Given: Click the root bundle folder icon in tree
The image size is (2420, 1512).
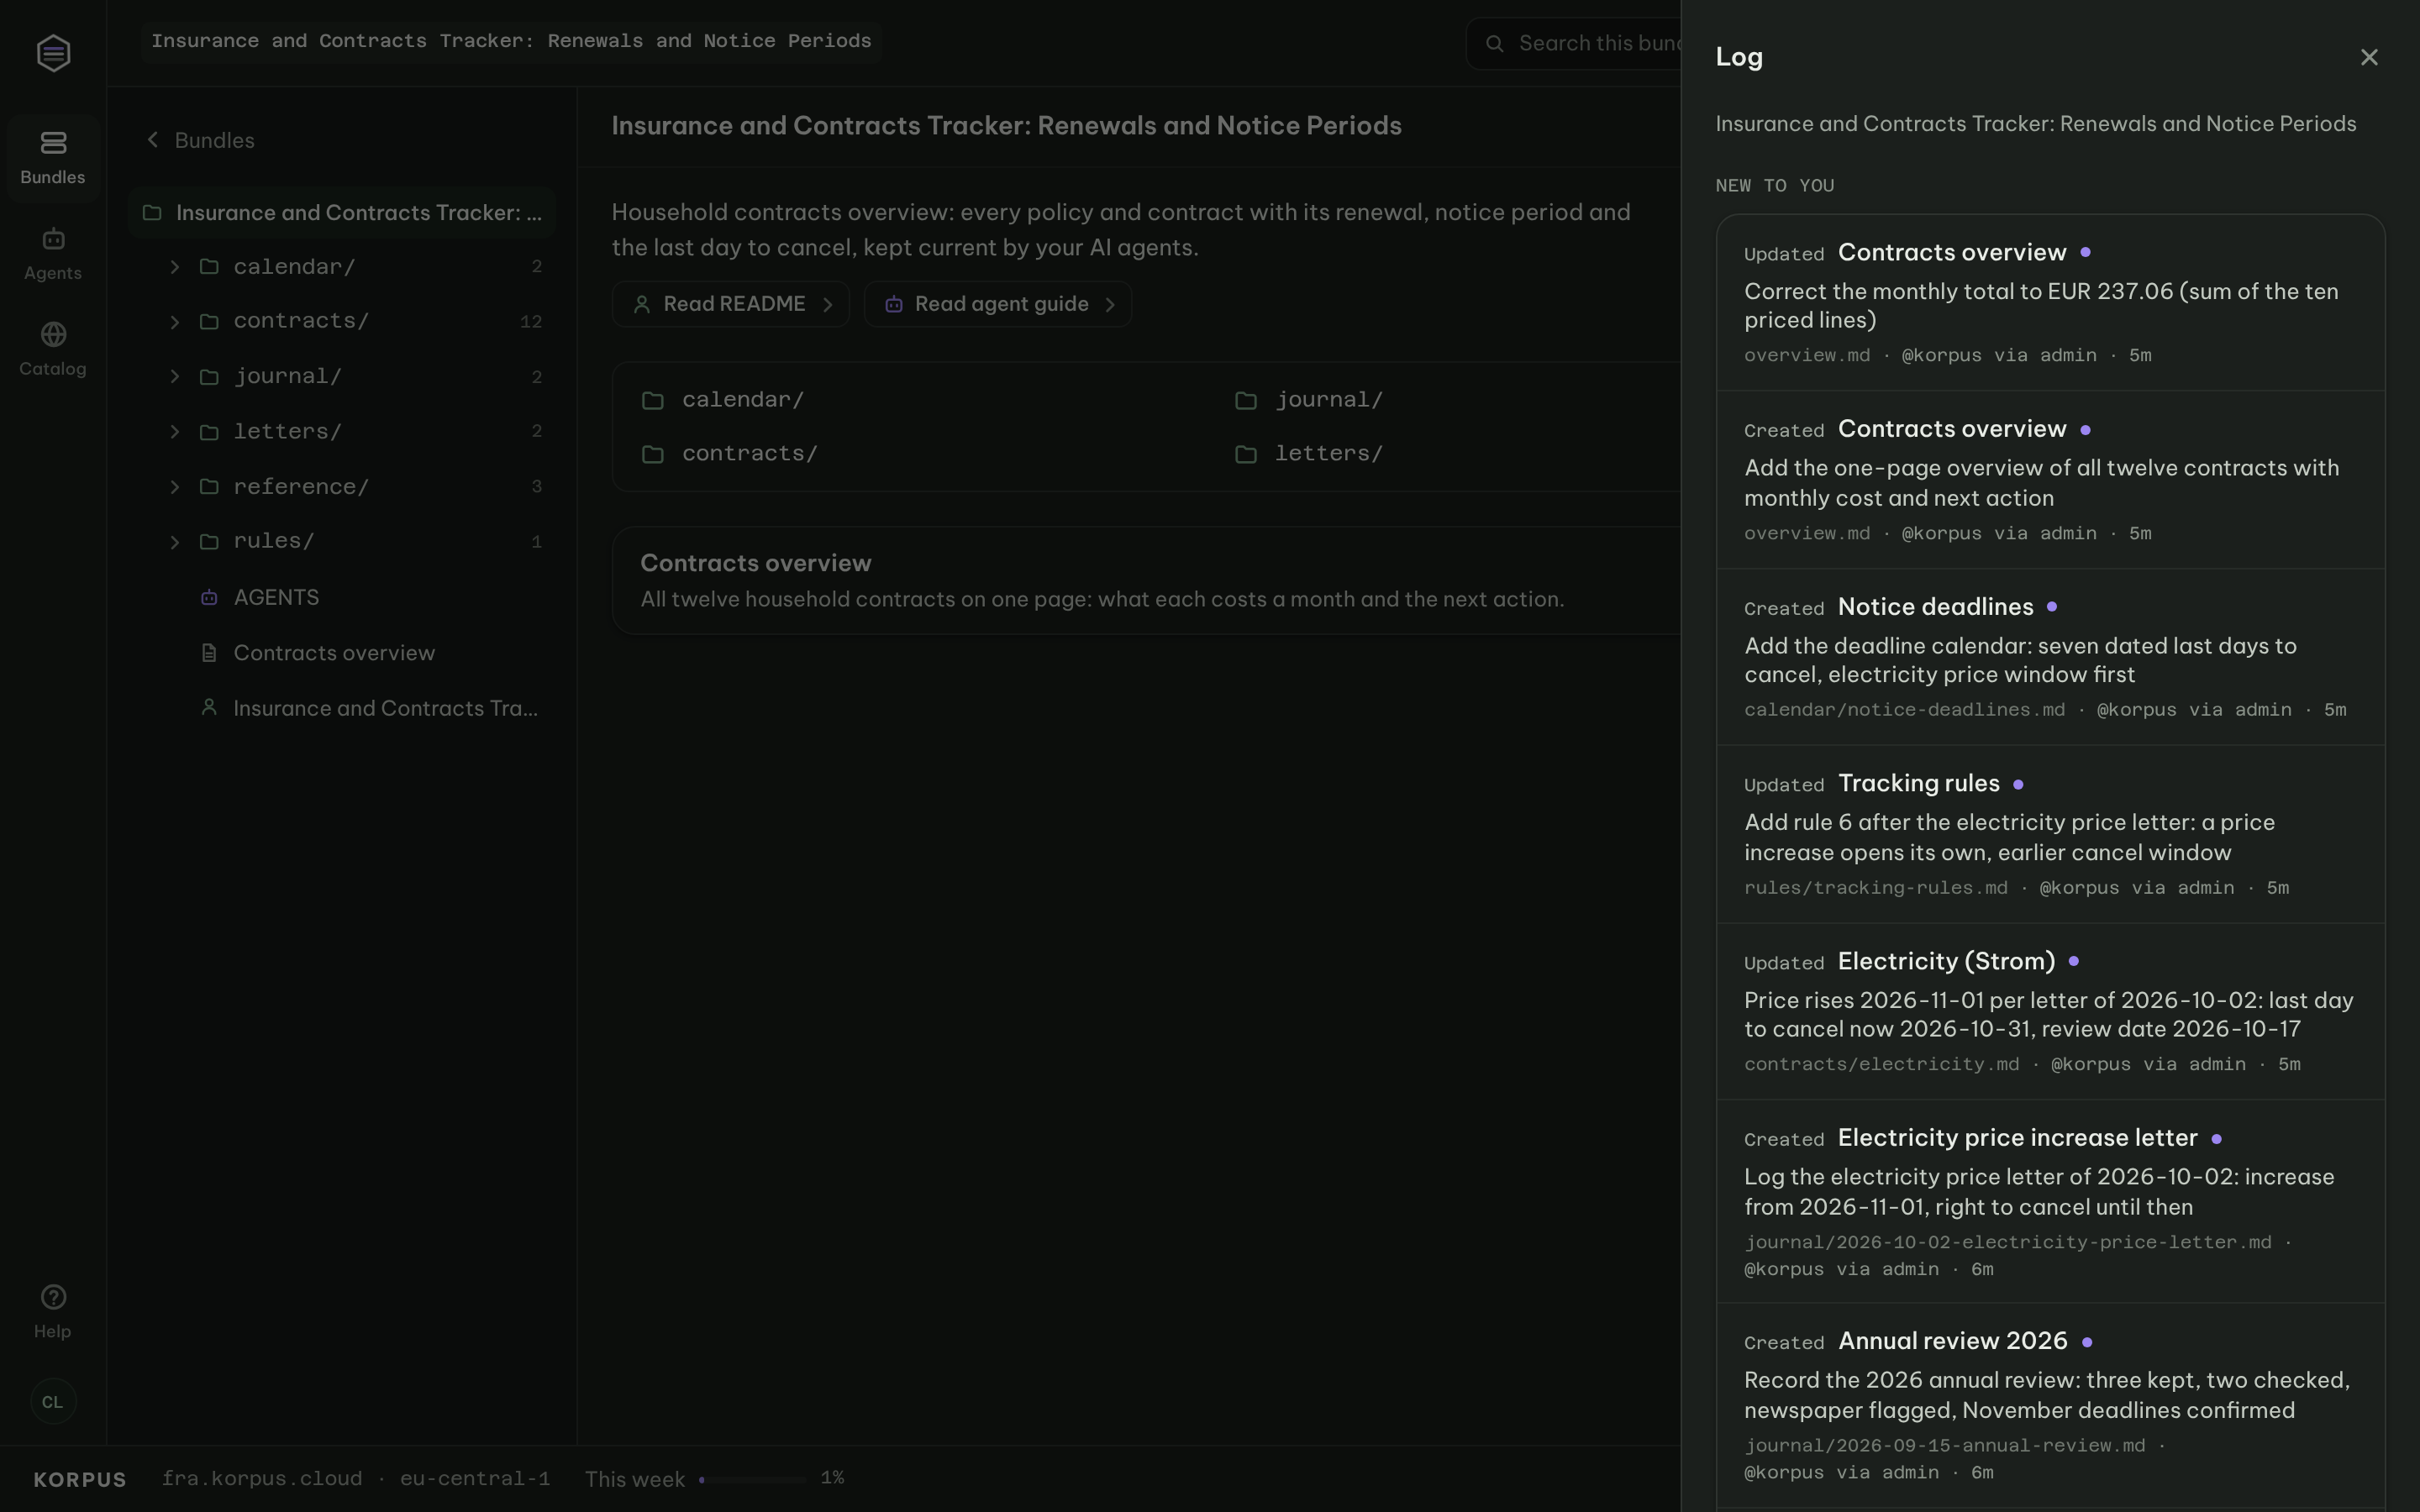Looking at the screenshot, I should pyautogui.click(x=152, y=212).
